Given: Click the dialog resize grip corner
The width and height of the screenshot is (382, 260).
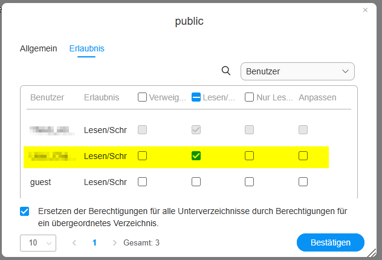Looking at the screenshot, I should (x=372, y=253).
